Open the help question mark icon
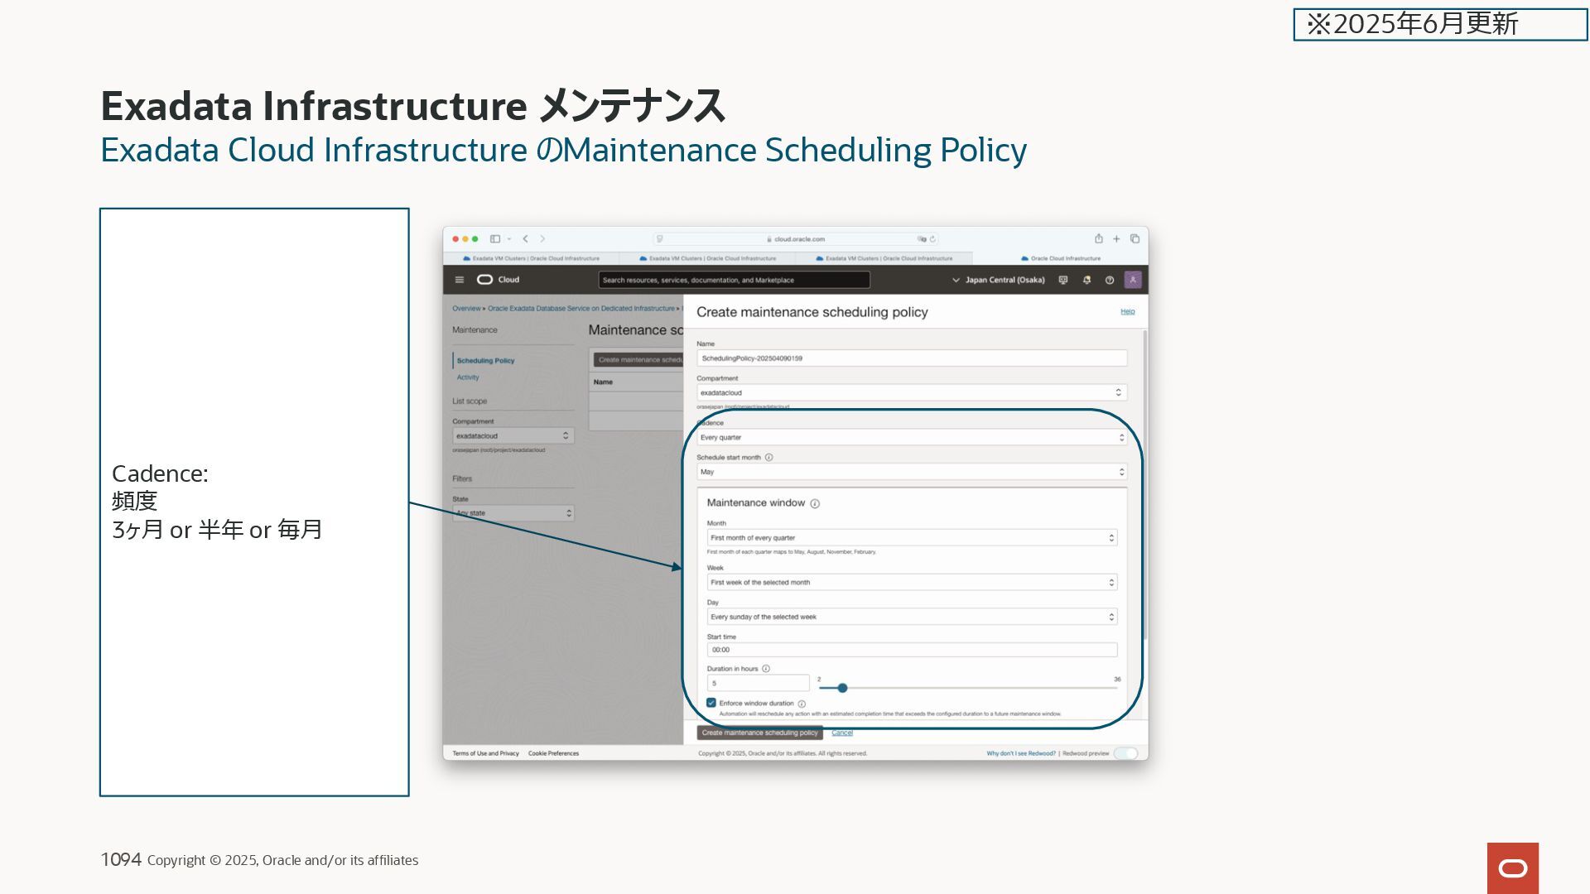 point(1110,280)
